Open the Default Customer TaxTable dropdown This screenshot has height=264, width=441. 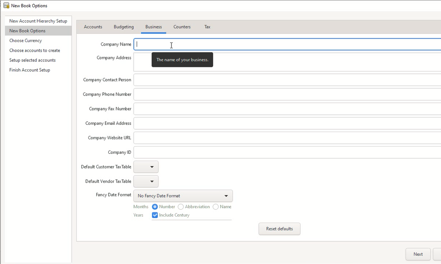(x=146, y=167)
